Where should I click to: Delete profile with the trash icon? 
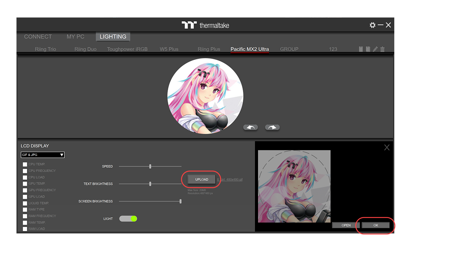(383, 49)
